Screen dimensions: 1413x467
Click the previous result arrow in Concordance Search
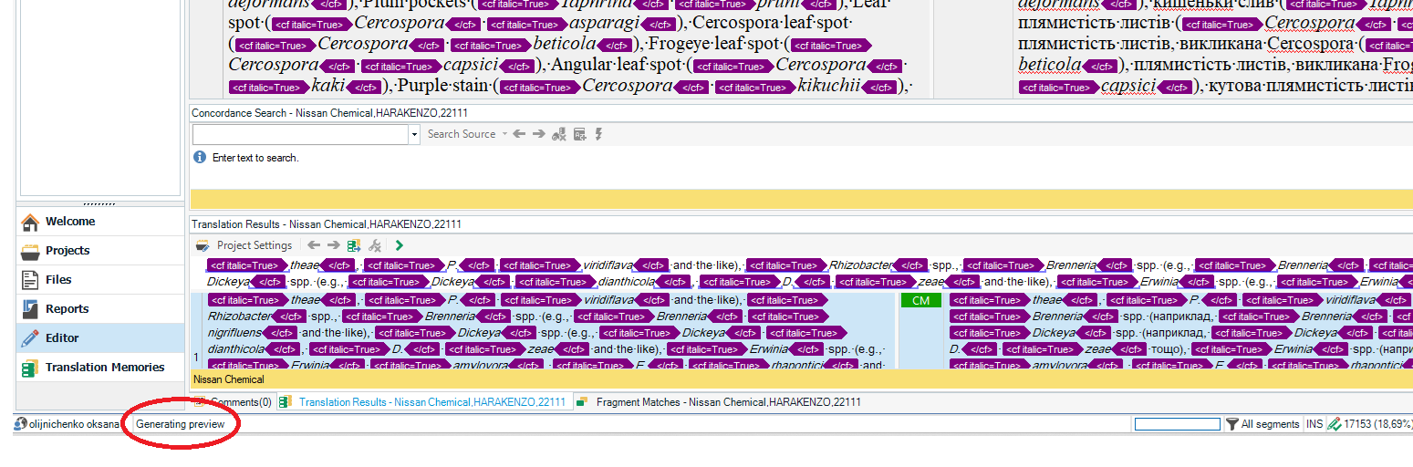(x=519, y=134)
